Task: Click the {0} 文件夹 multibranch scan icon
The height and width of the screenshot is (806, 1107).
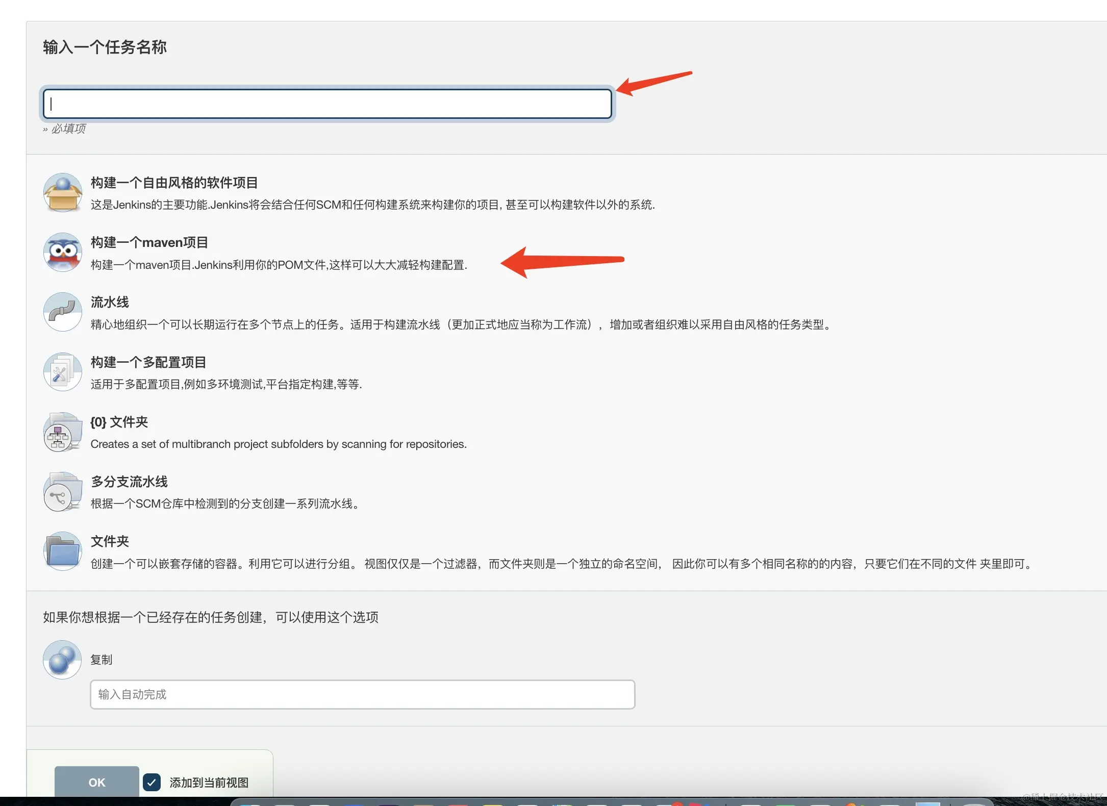Action: [x=62, y=432]
